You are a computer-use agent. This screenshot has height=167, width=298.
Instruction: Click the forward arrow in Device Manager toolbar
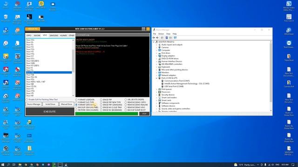(157, 38)
